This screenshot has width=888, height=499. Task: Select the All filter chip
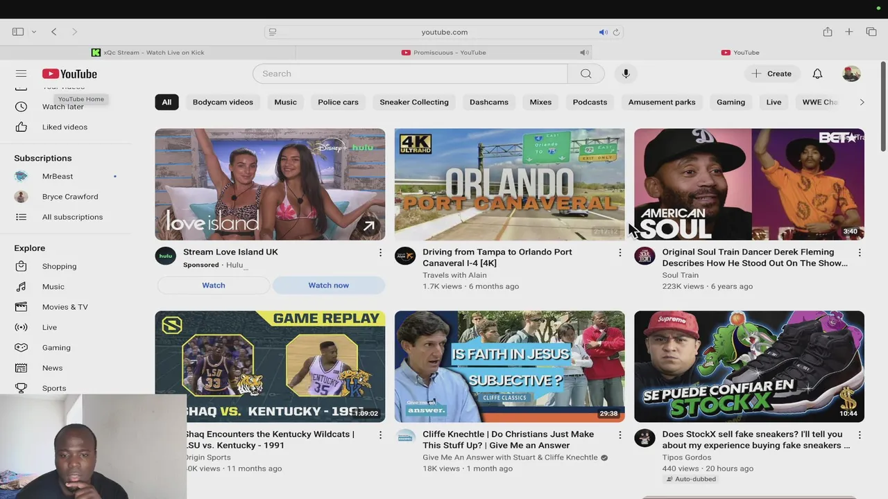click(166, 102)
